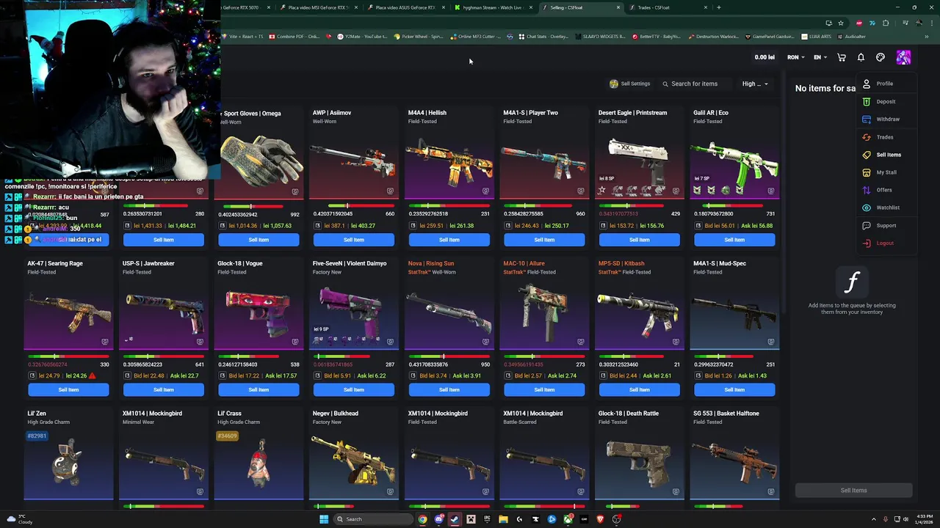
Task: Switch to hyghman Stream browser tab
Action: (492, 7)
